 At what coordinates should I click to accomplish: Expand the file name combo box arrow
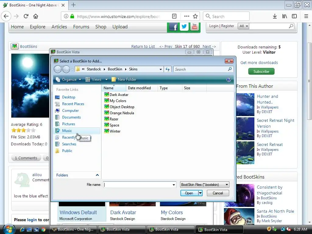pyautogui.click(x=174, y=185)
